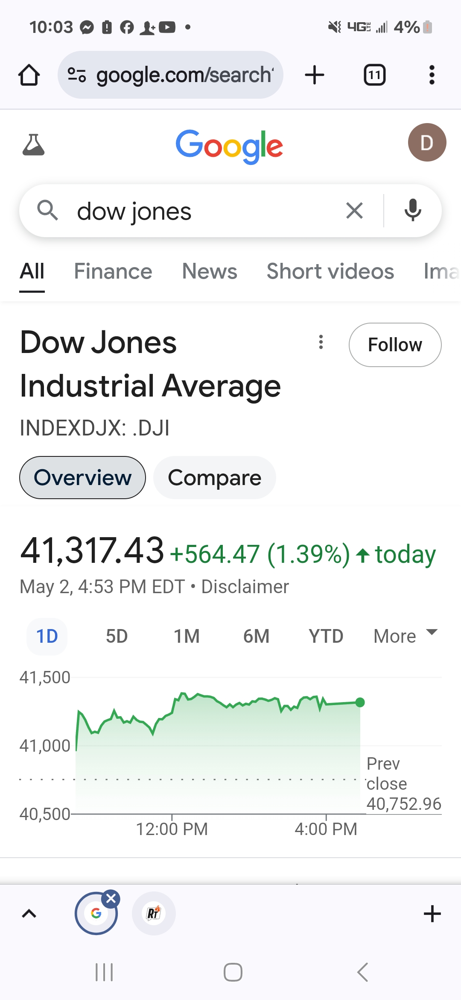
Task: Select the 6M chart range
Action: (256, 636)
